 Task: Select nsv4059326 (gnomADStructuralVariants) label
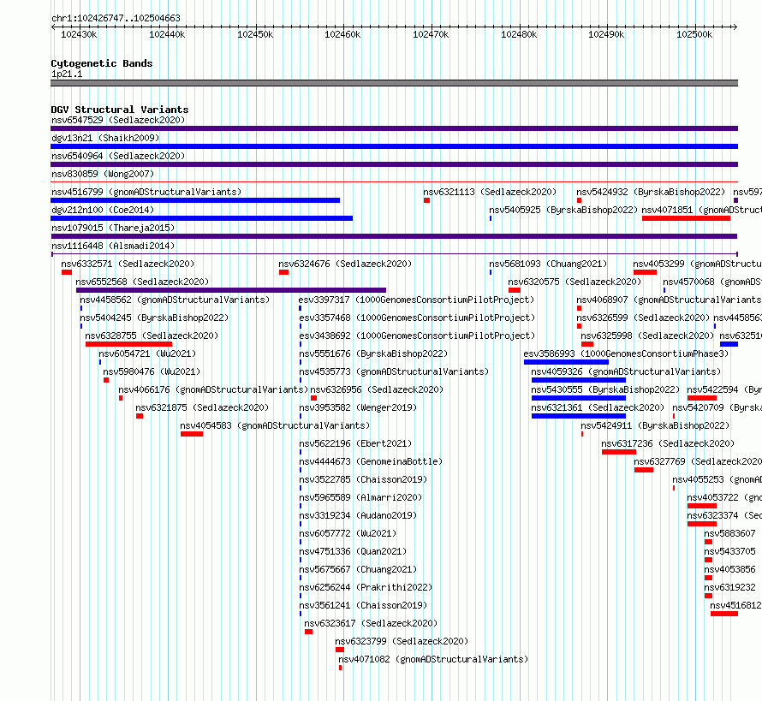(626, 371)
